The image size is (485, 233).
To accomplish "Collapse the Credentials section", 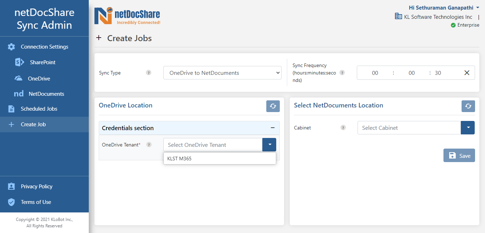I will pos(273,128).
